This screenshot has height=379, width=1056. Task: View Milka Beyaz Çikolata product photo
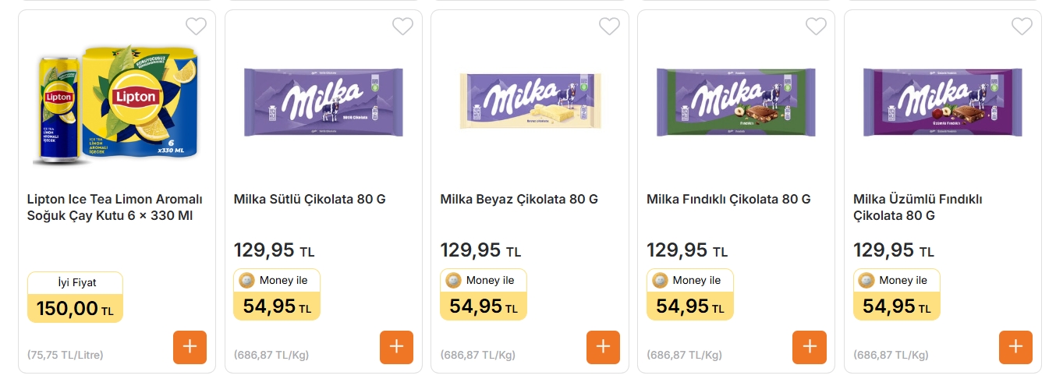click(530, 101)
